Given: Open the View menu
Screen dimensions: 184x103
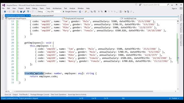Looking at the screenshot, I should [x=14, y=8].
